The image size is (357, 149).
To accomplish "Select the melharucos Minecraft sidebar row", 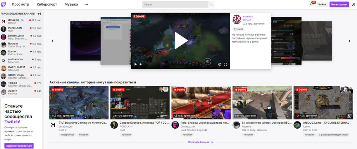I will click(21, 61).
